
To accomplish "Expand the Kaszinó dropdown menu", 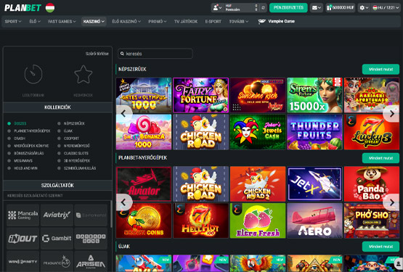I will pyautogui.click(x=94, y=22).
